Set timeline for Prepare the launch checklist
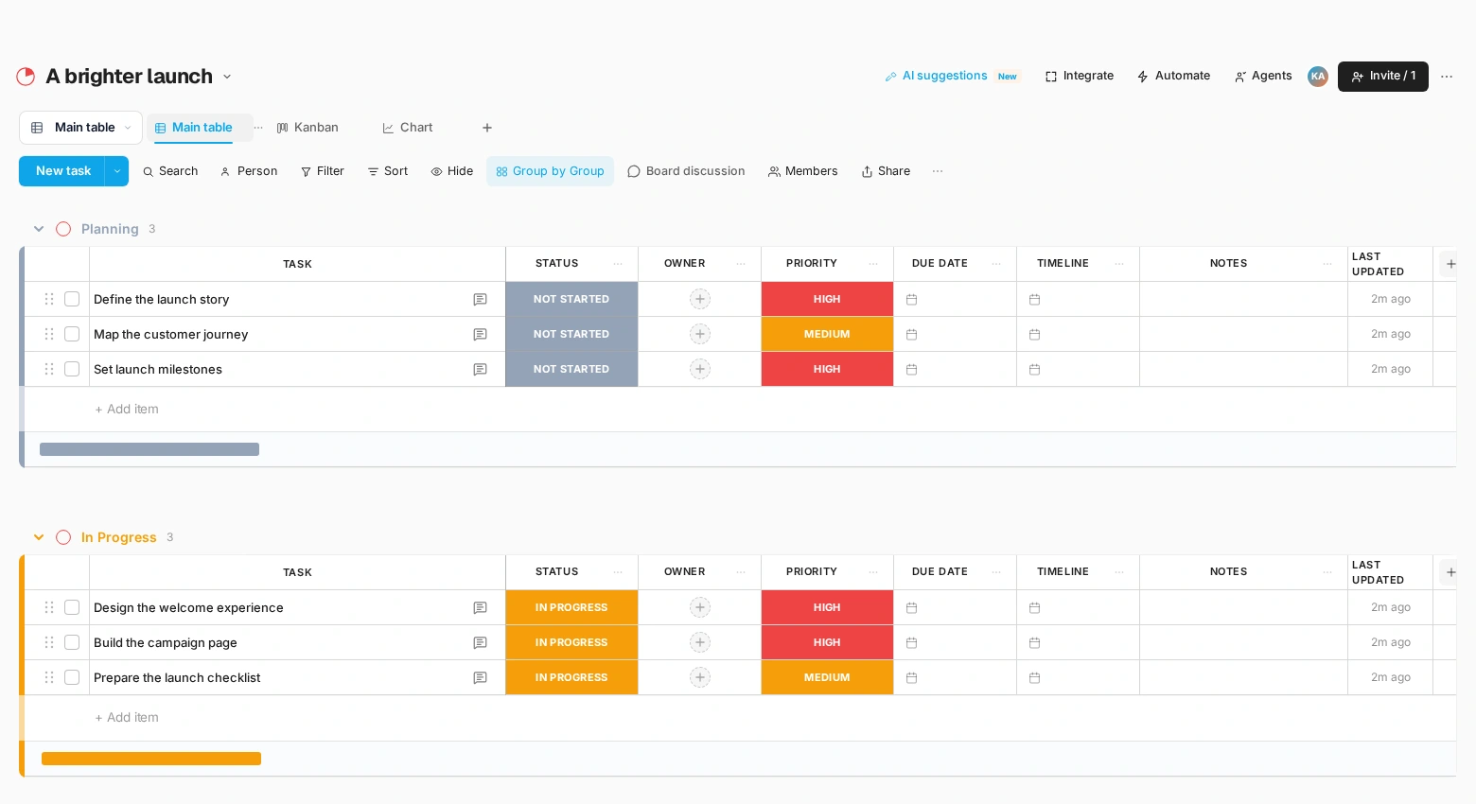1476x804 pixels. 1035,677
